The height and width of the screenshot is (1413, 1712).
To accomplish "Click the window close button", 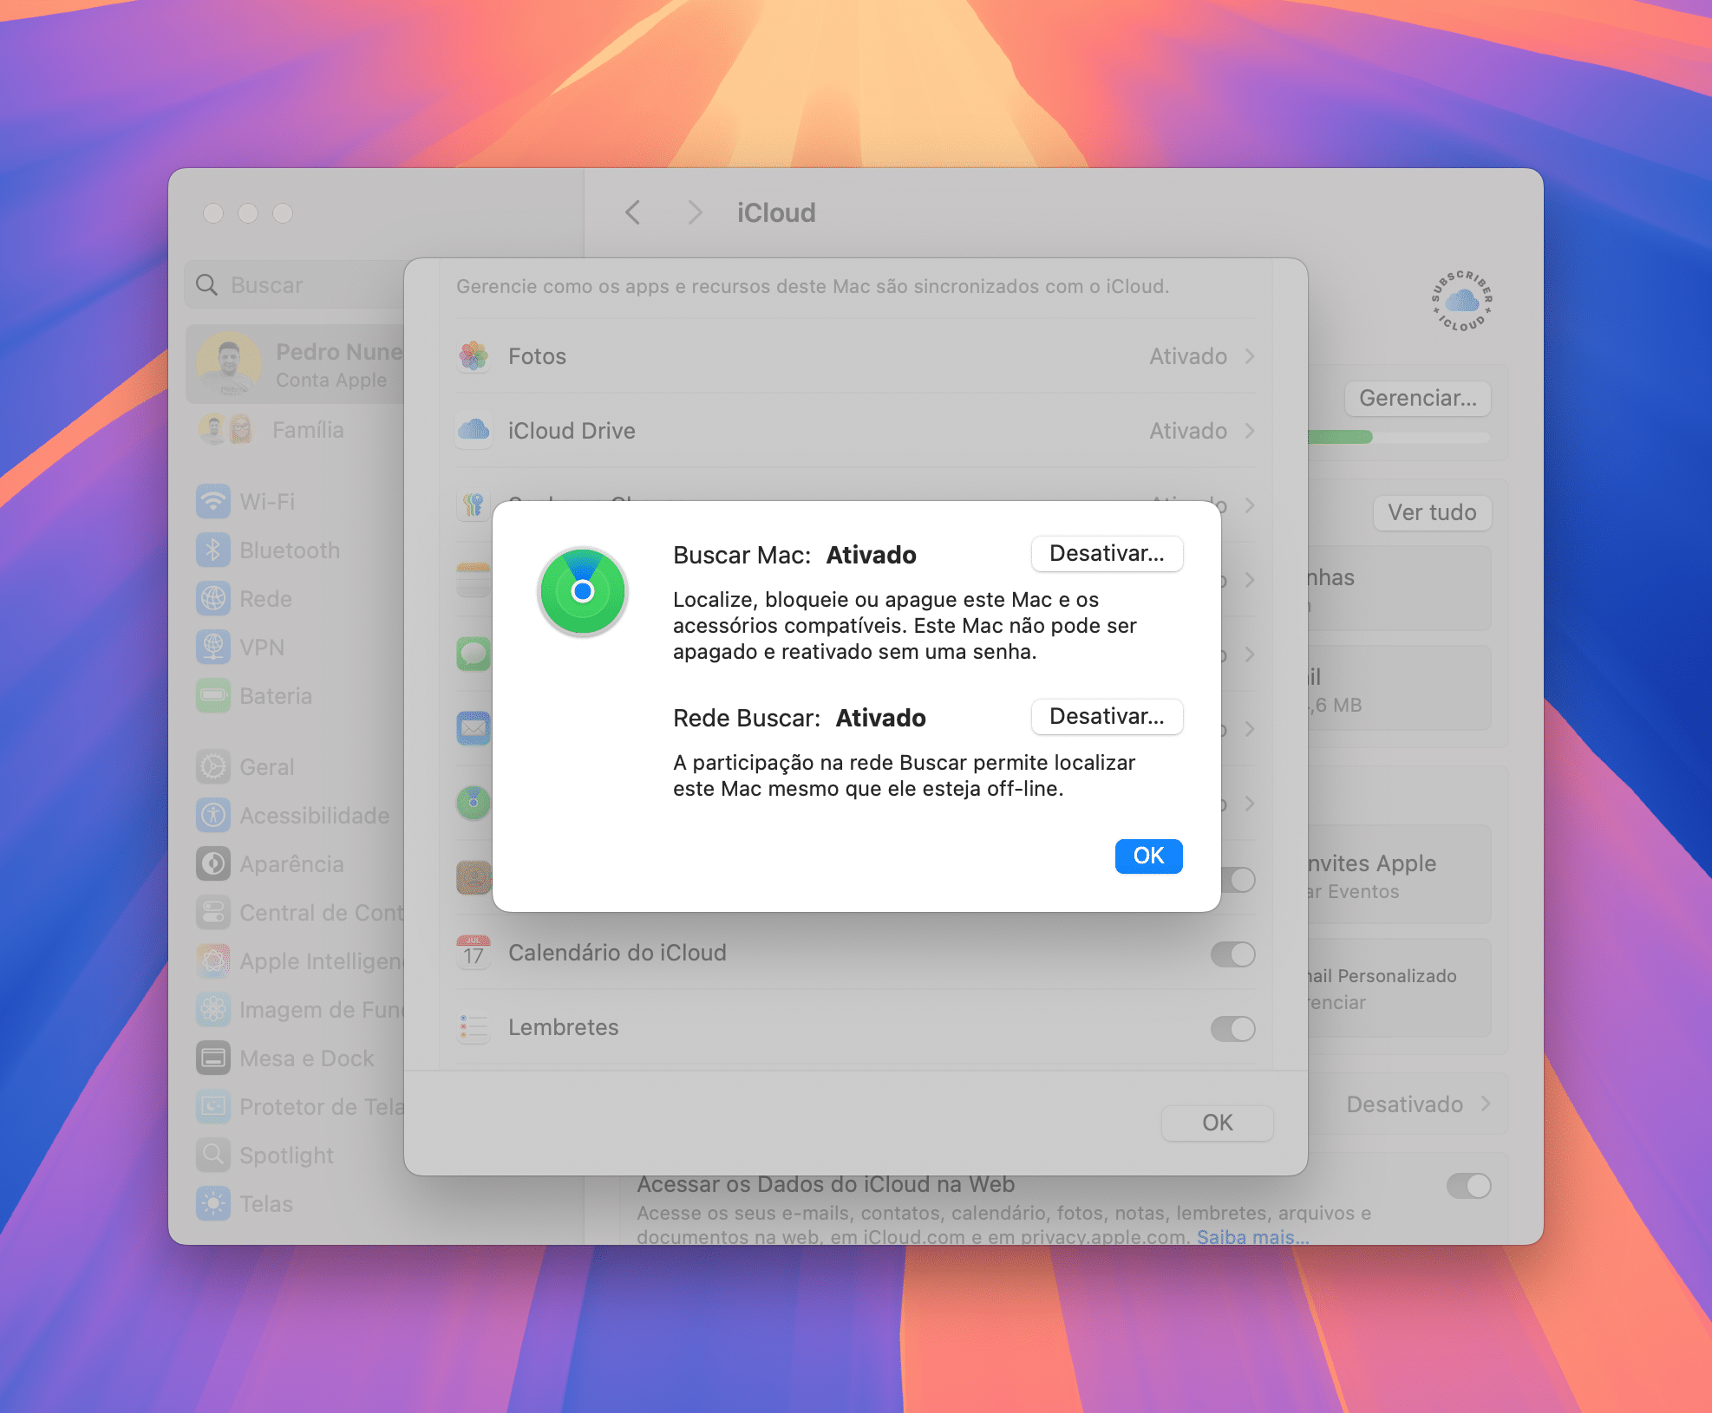I will click(x=213, y=213).
